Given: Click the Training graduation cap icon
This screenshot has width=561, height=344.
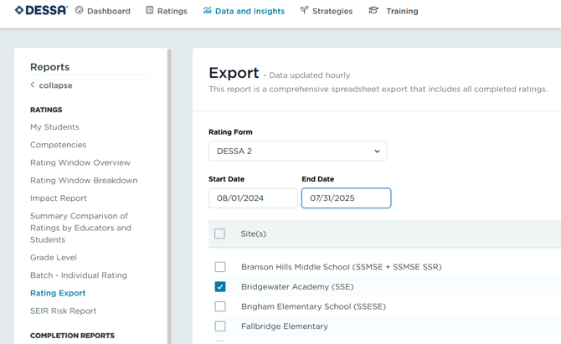Looking at the screenshot, I should pos(373,11).
